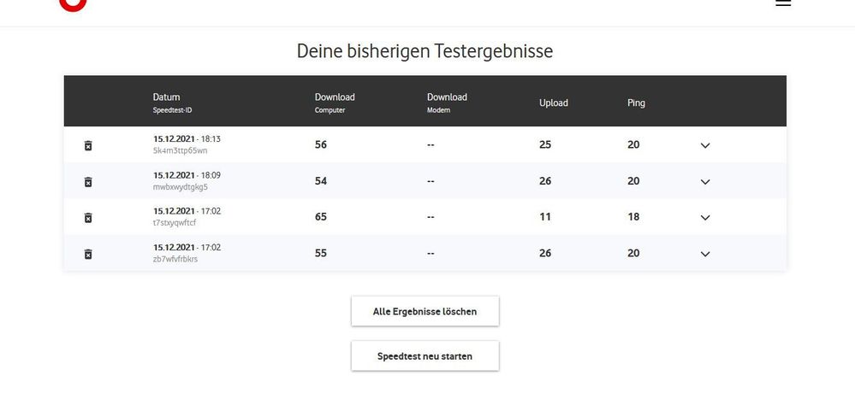Click the Vodafone logo at top left

coord(73,3)
